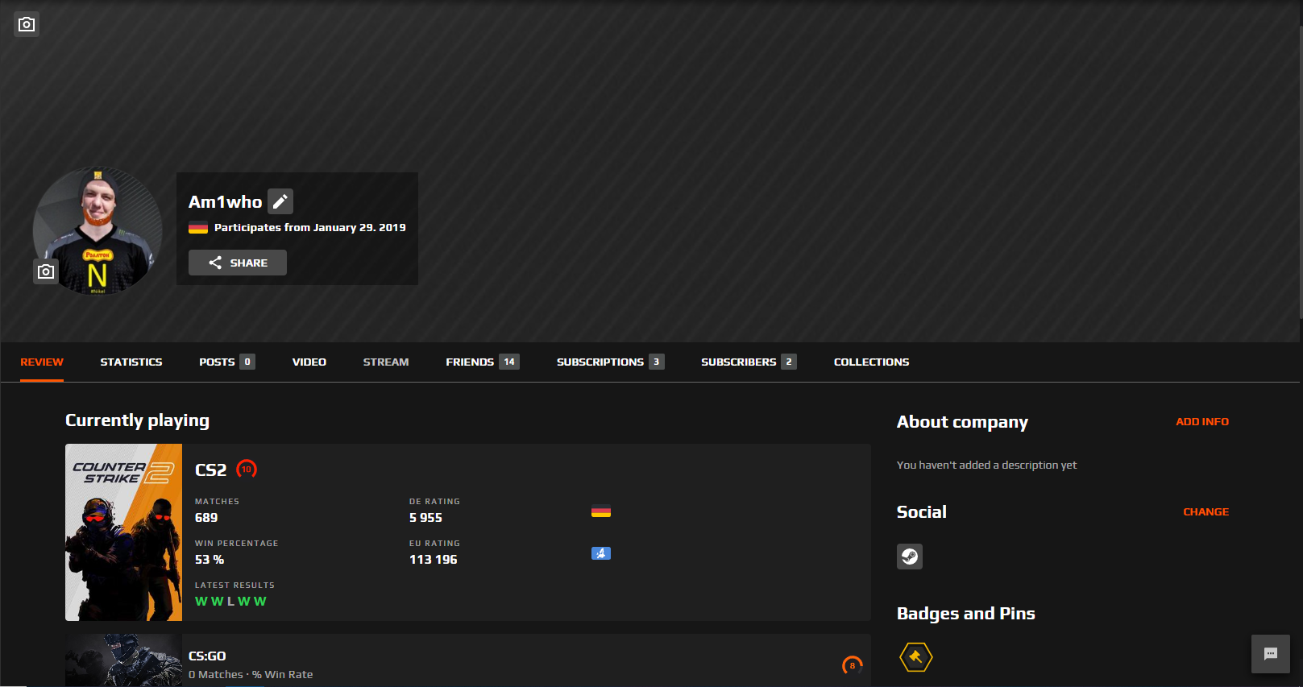Click the yellow hexagon badge icon

[916, 657]
